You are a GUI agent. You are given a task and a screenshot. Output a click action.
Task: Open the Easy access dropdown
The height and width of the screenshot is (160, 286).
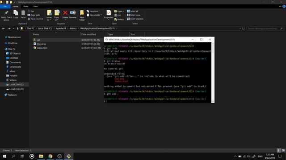pyautogui.click(x=94, y=15)
